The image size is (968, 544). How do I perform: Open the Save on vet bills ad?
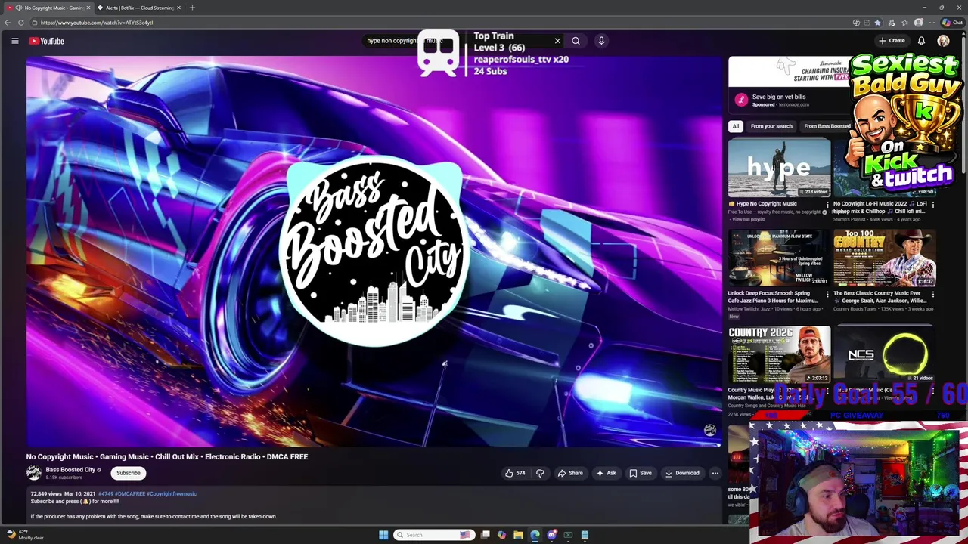(x=779, y=97)
